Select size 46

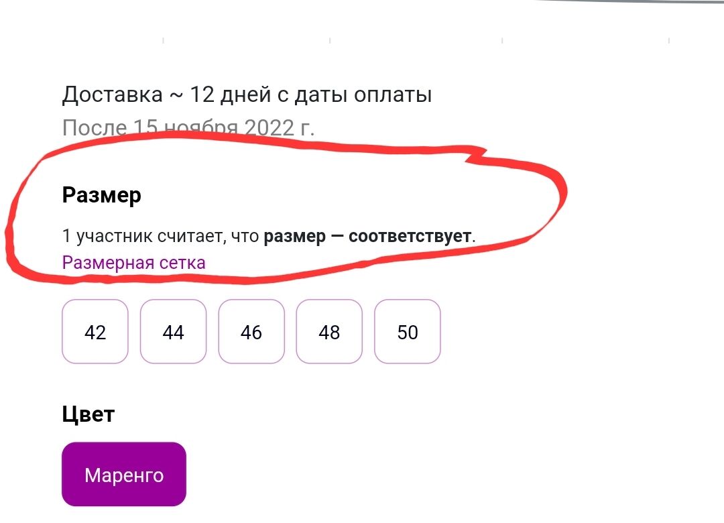[251, 332]
